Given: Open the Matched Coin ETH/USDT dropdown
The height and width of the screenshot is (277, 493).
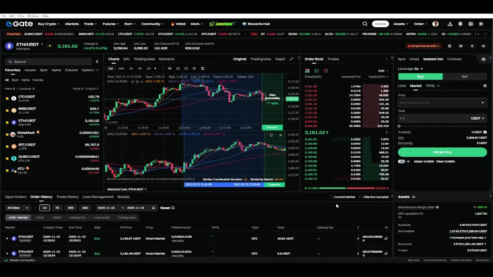Looking at the screenshot, I should point(127,189).
